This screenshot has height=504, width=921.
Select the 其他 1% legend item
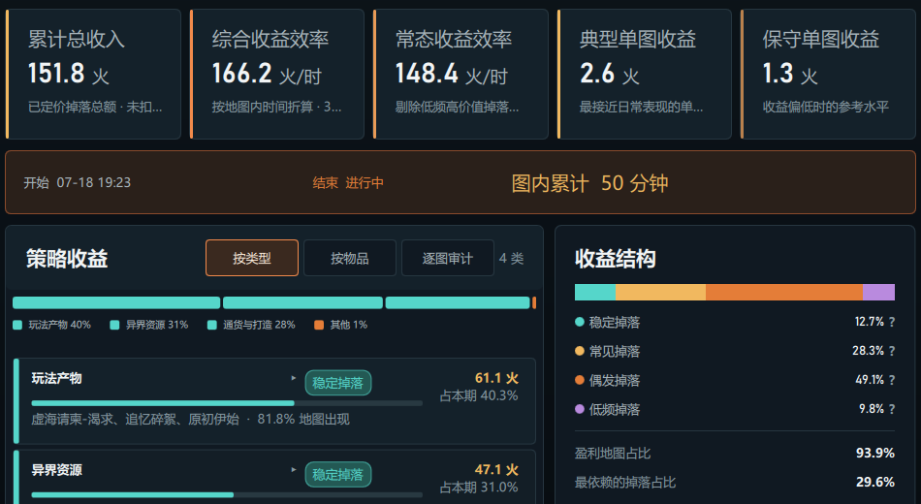(x=341, y=325)
